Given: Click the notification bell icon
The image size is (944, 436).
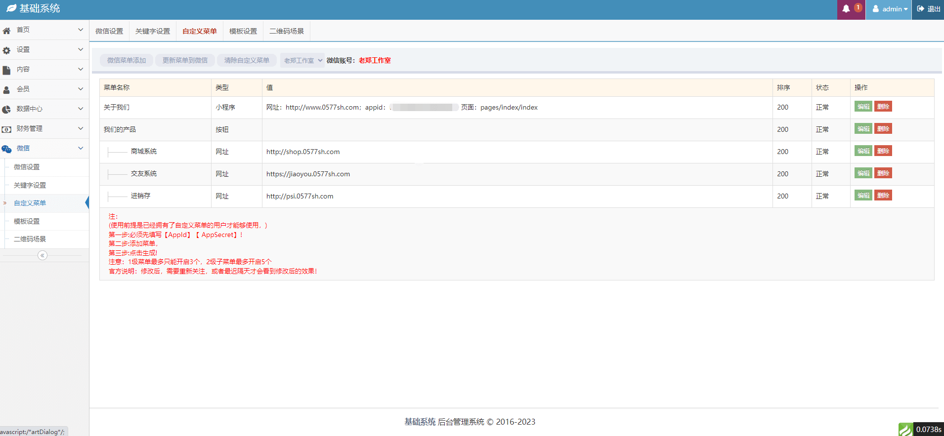Looking at the screenshot, I should tap(846, 9).
